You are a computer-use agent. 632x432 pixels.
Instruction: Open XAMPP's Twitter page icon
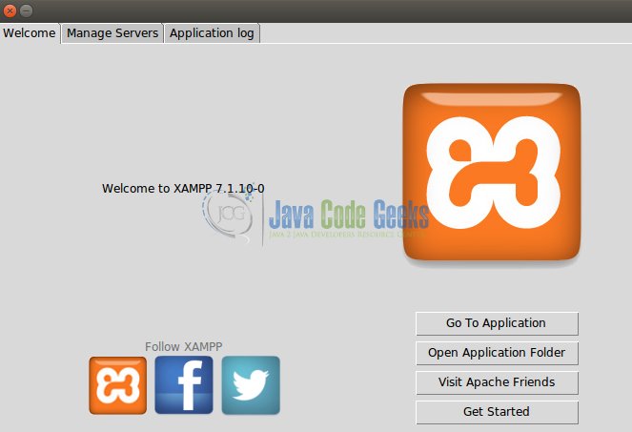(x=251, y=385)
